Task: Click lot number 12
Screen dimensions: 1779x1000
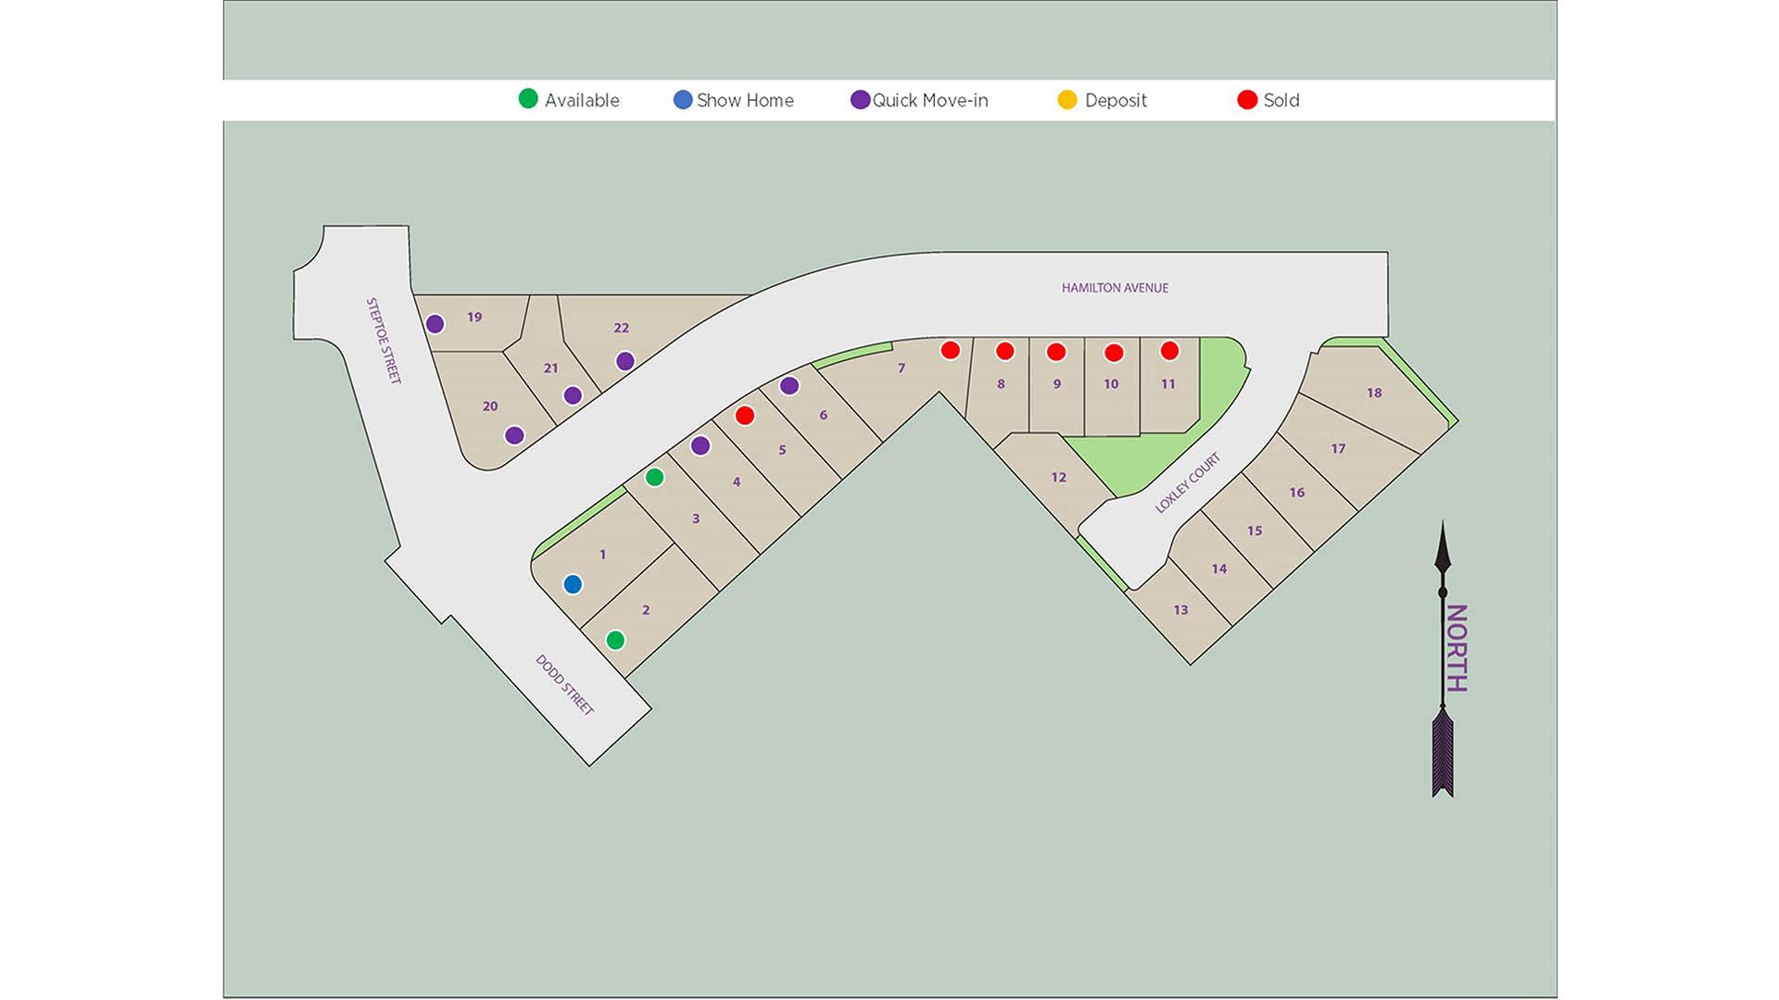Action: pos(1058,478)
